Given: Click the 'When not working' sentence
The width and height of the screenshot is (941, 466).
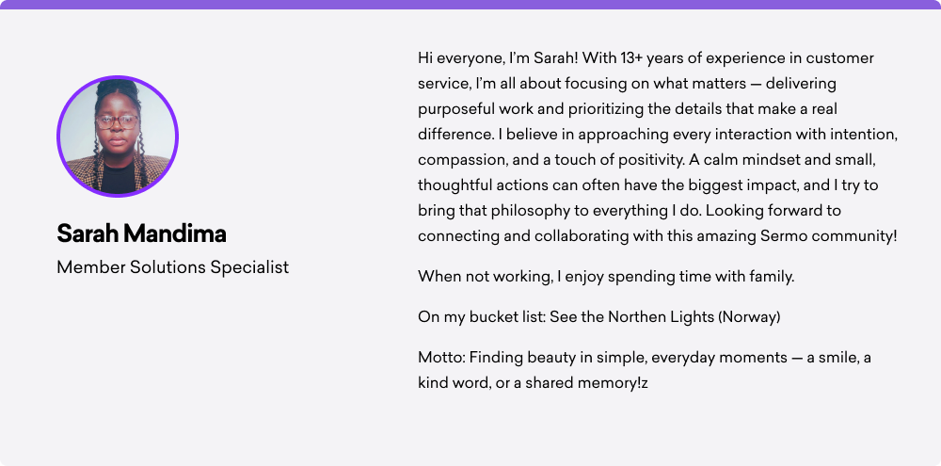Looking at the screenshot, I should click(606, 277).
